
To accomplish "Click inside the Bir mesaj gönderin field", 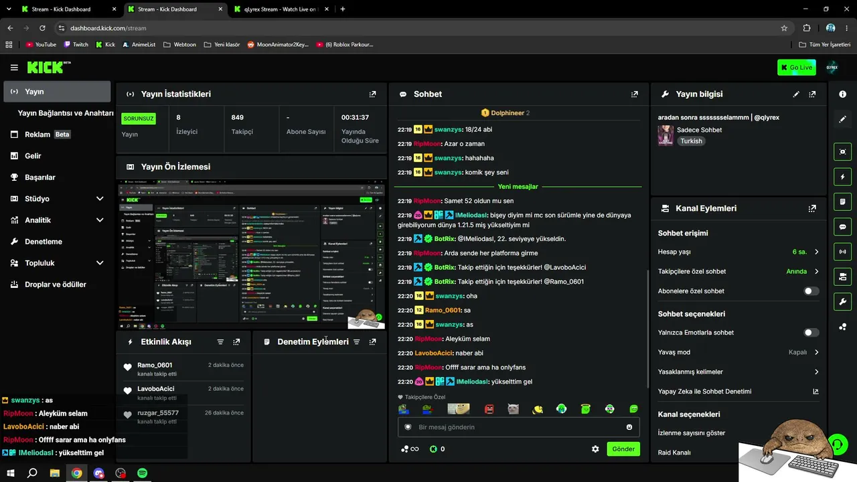I will coord(519,427).
